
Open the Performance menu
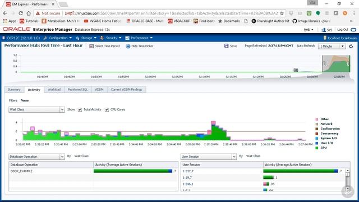coord(139,38)
